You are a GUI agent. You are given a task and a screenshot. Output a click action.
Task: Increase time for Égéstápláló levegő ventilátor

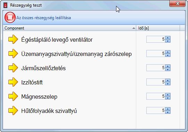coord(168,38)
